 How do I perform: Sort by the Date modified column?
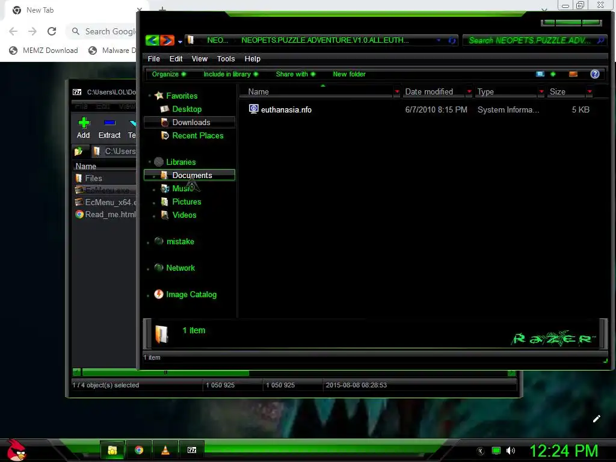coord(434,91)
